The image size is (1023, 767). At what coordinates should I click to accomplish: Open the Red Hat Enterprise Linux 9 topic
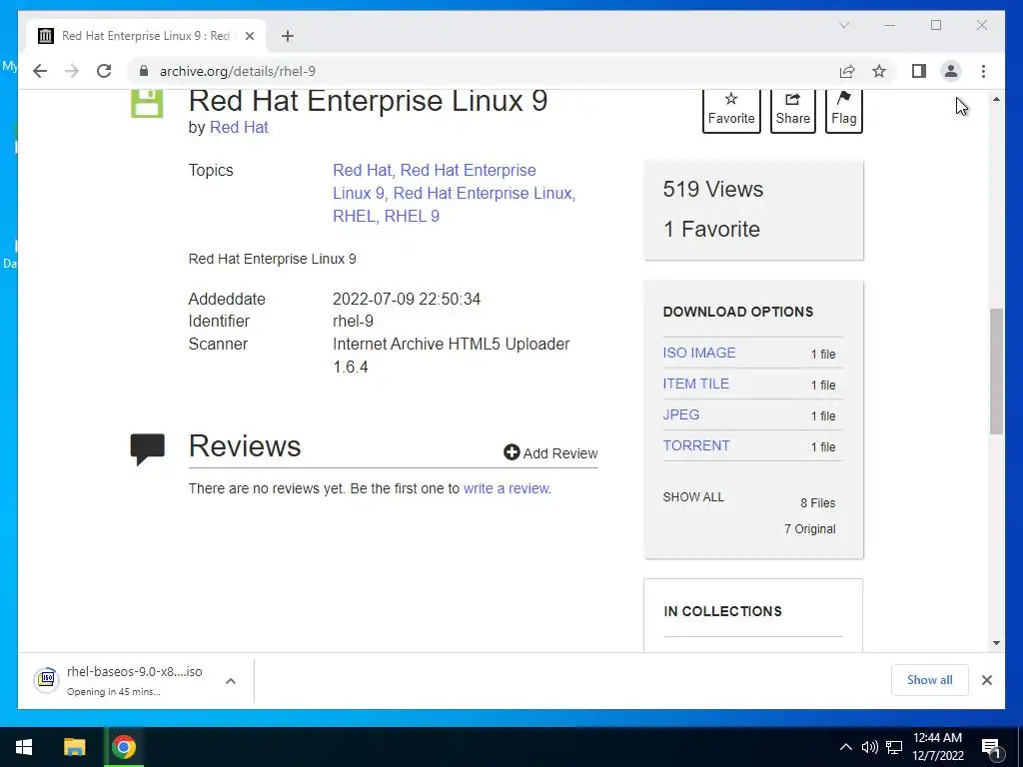tap(435, 182)
